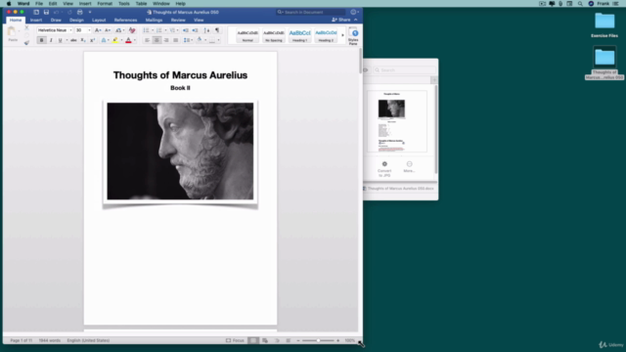The image size is (626, 352).
Task: Toggle superscript formatting
Action: tap(92, 40)
